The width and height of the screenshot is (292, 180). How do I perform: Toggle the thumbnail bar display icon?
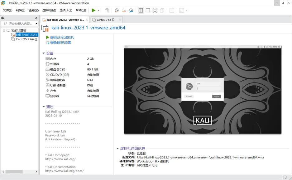pyautogui.click(x=148, y=10)
